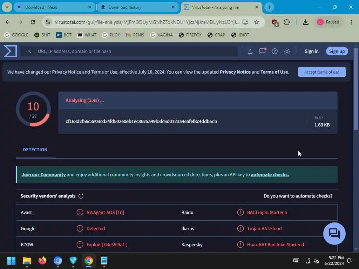Open the Extensions puzzle icon
359x269 pixels.
287,22
